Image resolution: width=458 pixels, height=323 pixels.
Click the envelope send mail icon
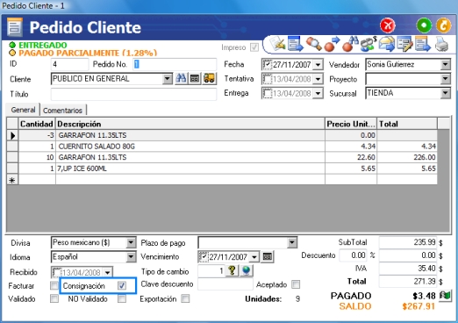coord(386,45)
